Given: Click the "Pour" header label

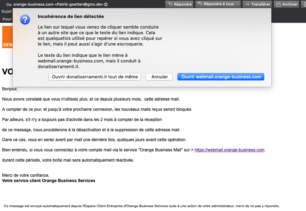Looking at the screenshot, I should click(x=7, y=19).
